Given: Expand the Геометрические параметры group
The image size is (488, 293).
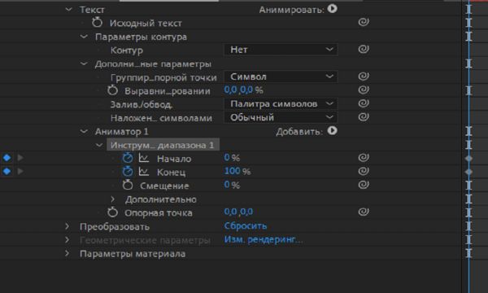Looking at the screenshot, I should 67,240.
